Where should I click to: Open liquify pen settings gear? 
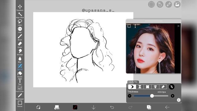tap(179, 100)
